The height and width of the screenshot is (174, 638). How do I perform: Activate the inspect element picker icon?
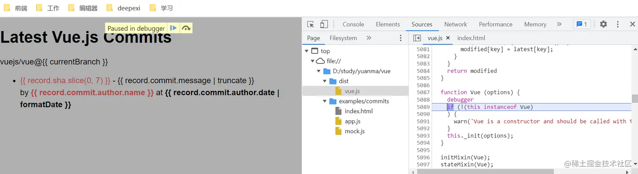311,24
